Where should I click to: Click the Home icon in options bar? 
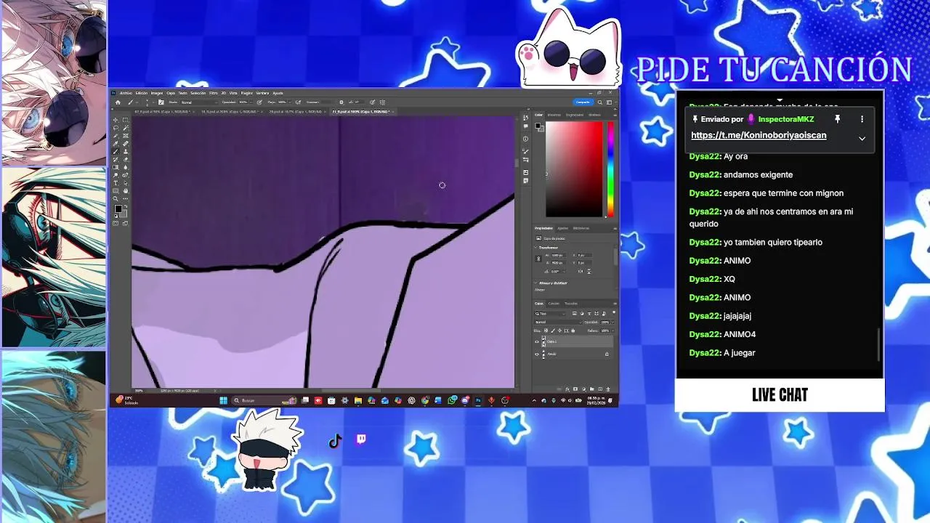[118, 102]
